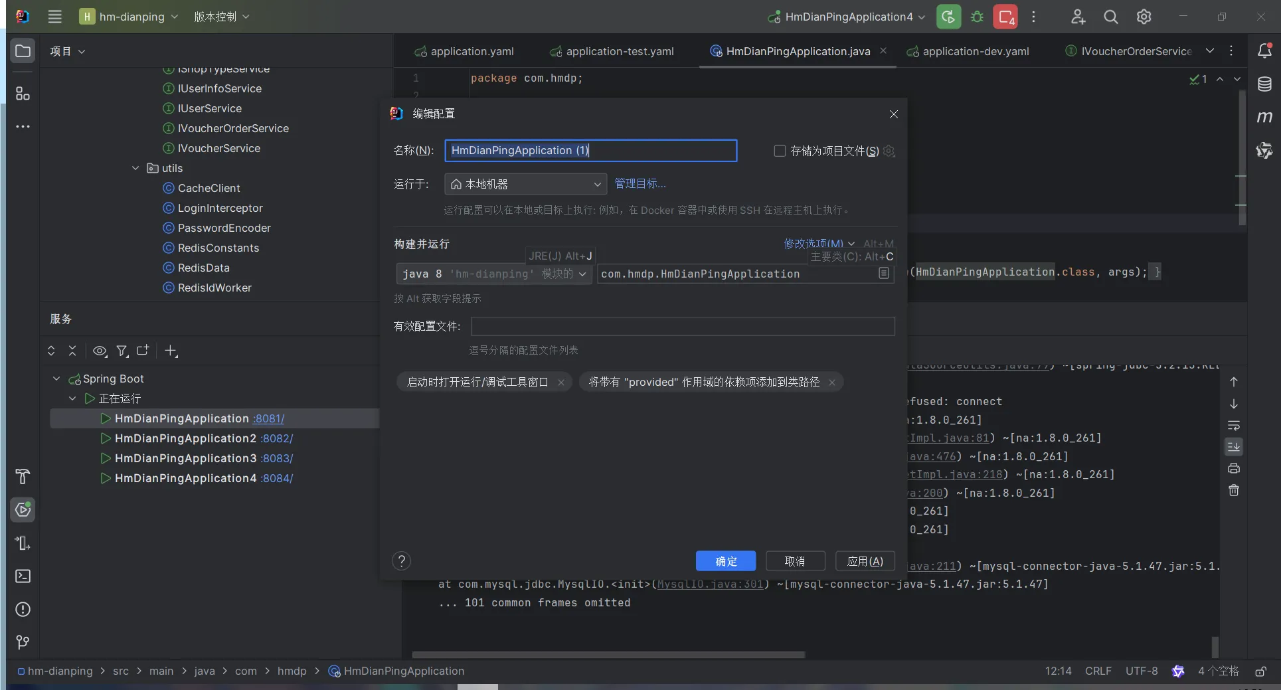Cancel the edit configuration dialog
Screen dimensions: 1281x690
[795, 561]
